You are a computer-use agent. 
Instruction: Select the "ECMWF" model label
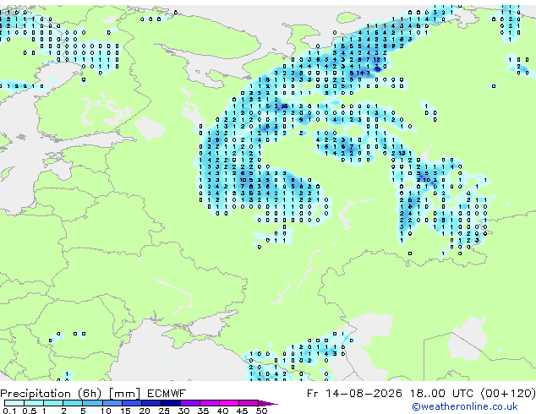[167, 394]
